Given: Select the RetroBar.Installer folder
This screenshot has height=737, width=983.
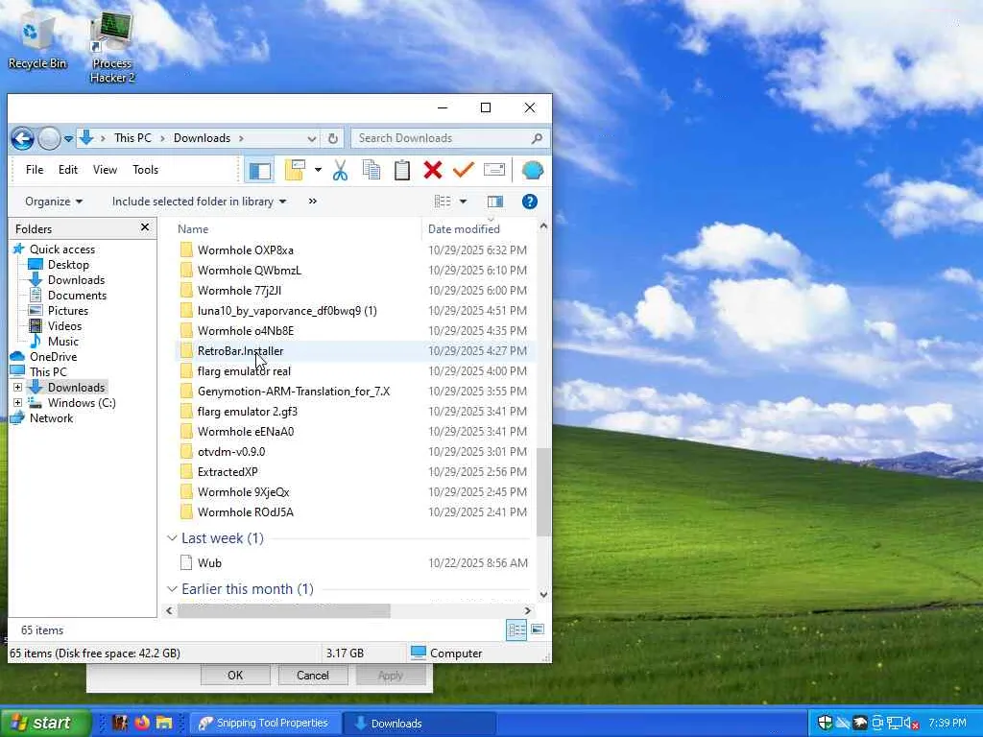Looking at the screenshot, I should click(x=240, y=351).
